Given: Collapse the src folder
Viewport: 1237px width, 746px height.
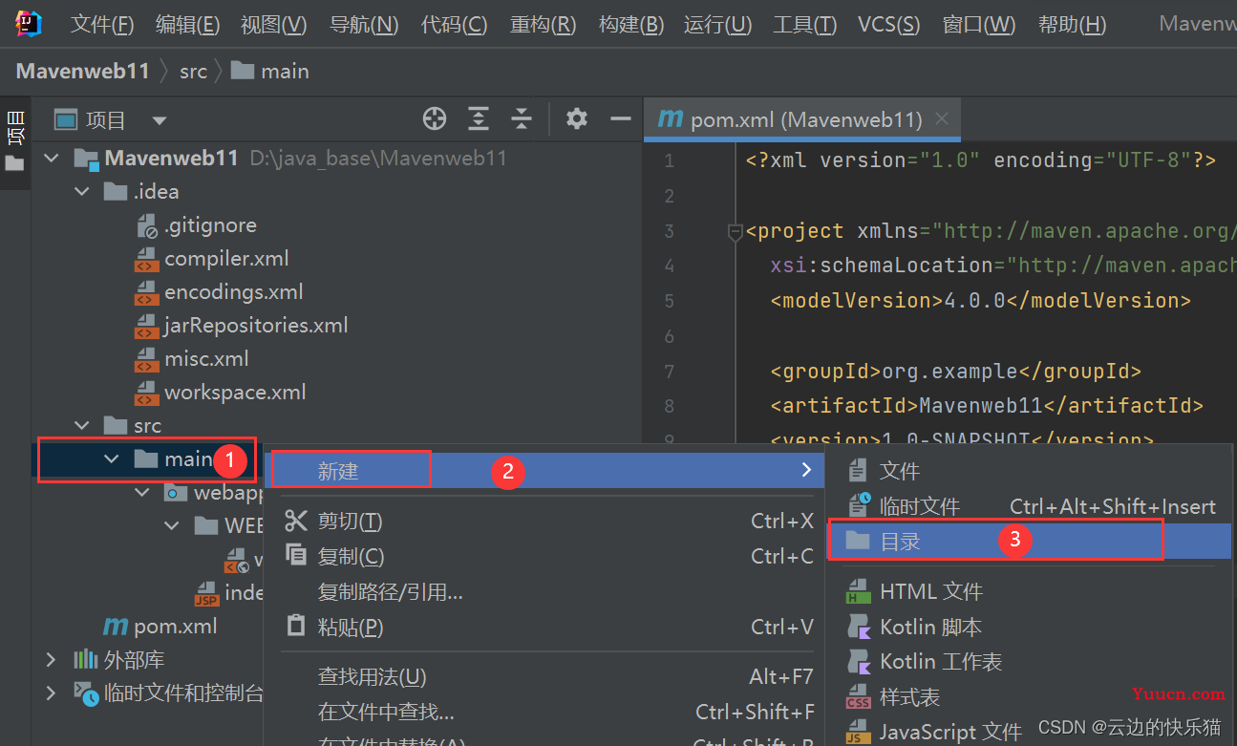Looking at the screenshot, I should tap(81, 426).
